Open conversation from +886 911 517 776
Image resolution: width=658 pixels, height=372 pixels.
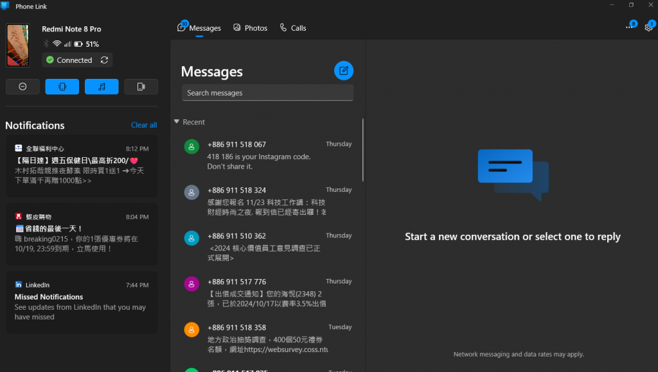[268, 292]
